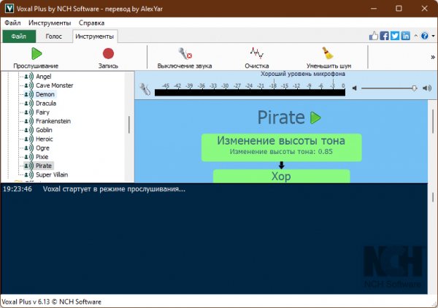438x308 pixels.
Task: Click the Очистка waveform icon
Action: click(257, 58)
